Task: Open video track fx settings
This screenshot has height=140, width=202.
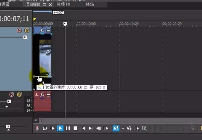Action: [42, 31]
